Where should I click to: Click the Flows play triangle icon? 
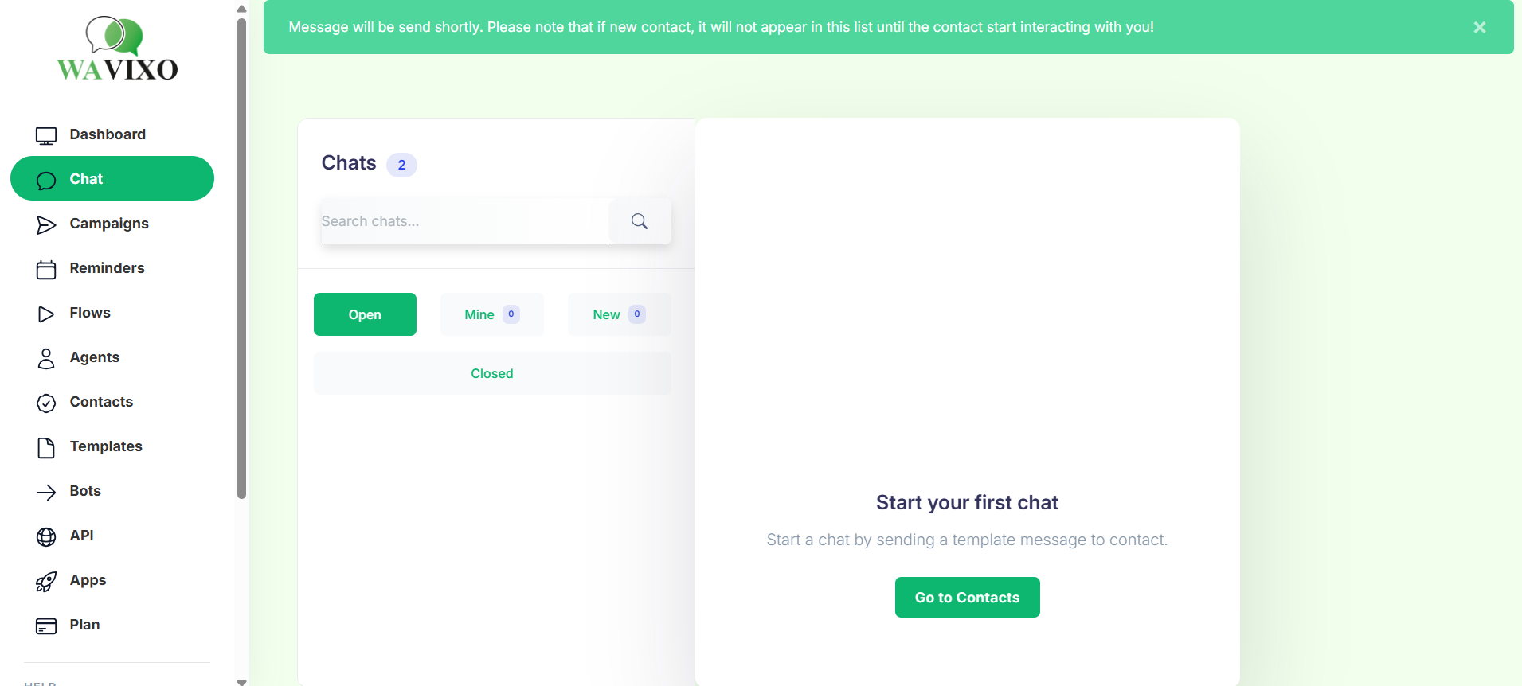(x=46, y=314)
